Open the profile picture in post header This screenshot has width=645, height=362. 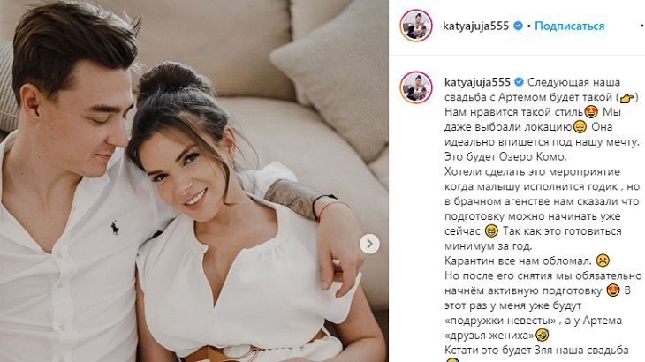[x=416, y=26]
